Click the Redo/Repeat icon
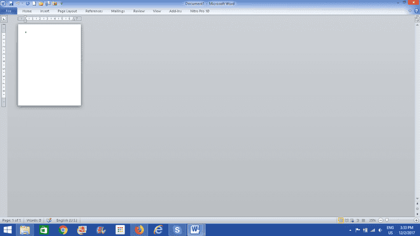Viewport: 420px width, 236px height. pyautogui.click(x=28, y=4)
